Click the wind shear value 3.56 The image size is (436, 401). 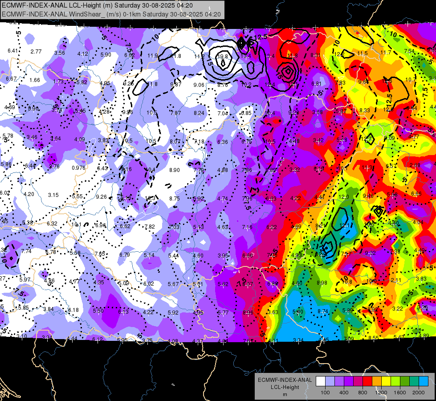60,53
